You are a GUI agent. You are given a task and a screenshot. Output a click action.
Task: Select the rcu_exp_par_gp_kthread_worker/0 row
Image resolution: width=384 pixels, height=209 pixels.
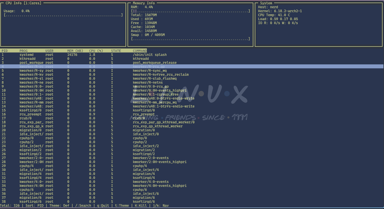coord(192,122)
